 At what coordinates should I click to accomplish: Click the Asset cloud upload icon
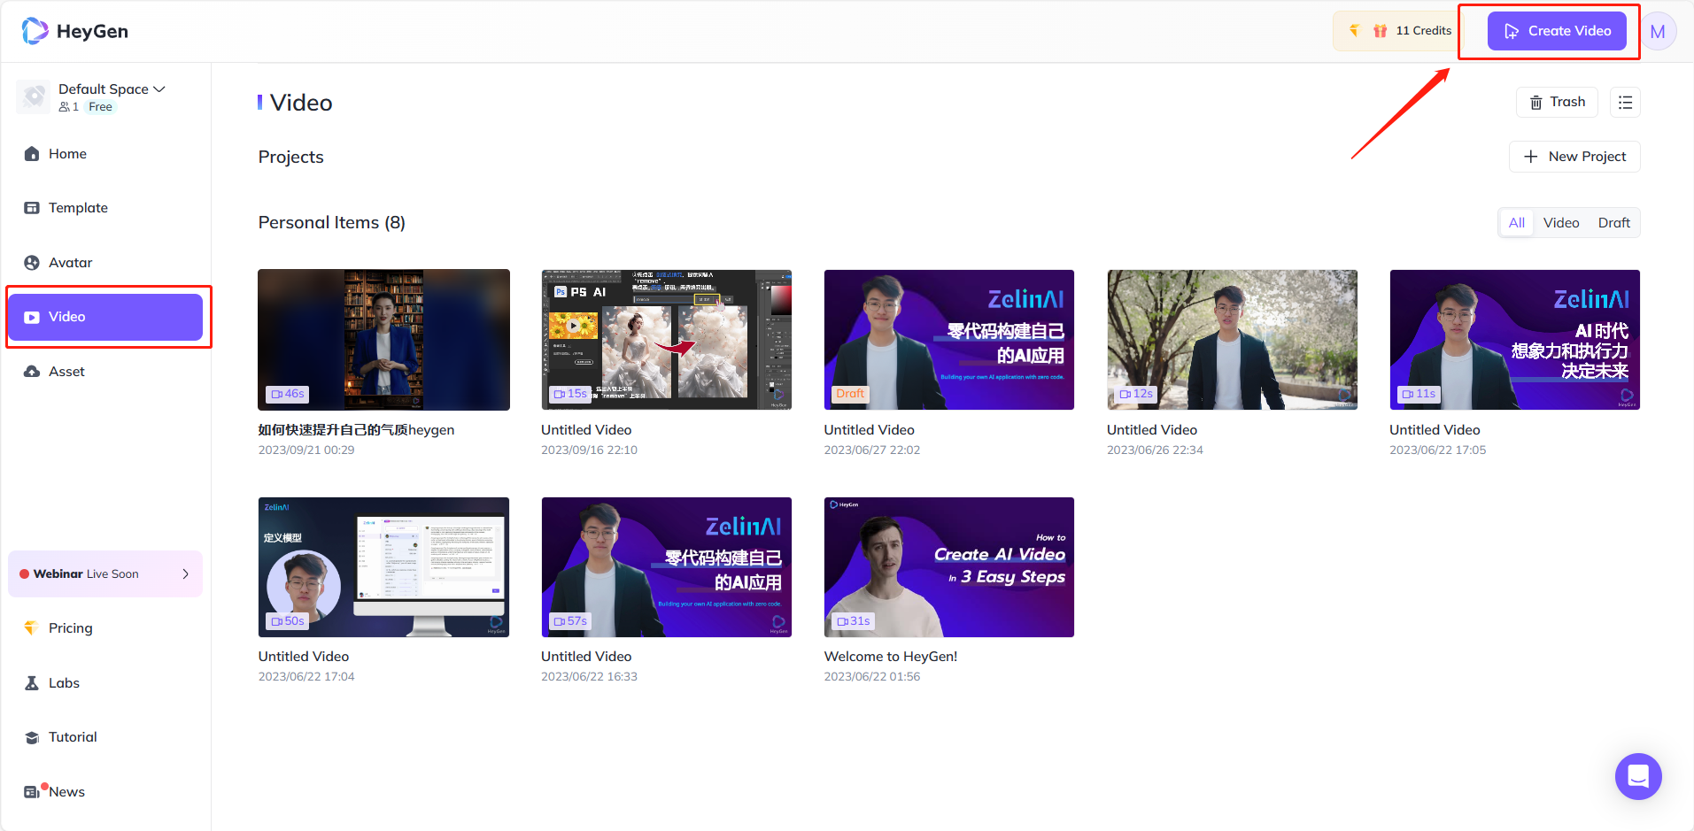tap(32, 372)
